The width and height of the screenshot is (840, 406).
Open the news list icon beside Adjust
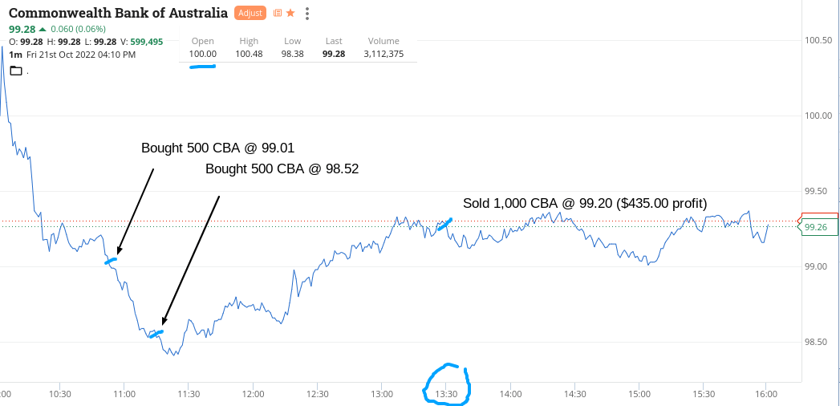click(278, 13)
